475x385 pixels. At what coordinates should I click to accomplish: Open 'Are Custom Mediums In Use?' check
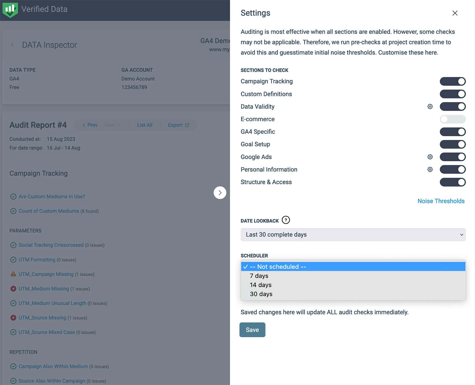tap(52, 197)
